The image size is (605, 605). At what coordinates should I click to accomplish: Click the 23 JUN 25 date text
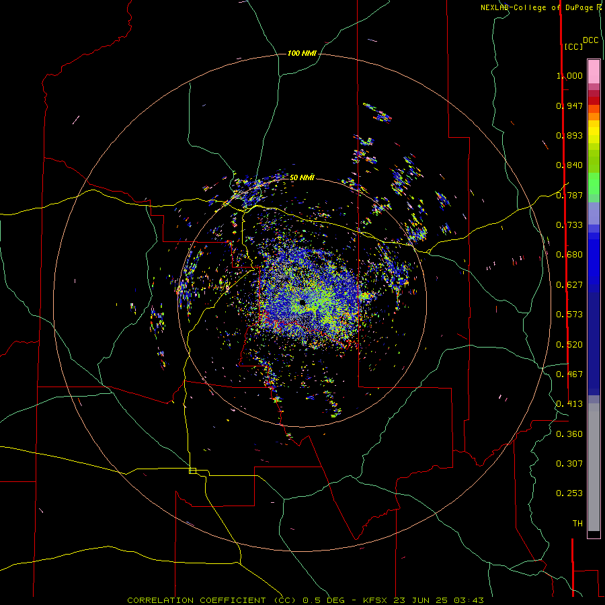pyautogui.click(x=421, y=600)
